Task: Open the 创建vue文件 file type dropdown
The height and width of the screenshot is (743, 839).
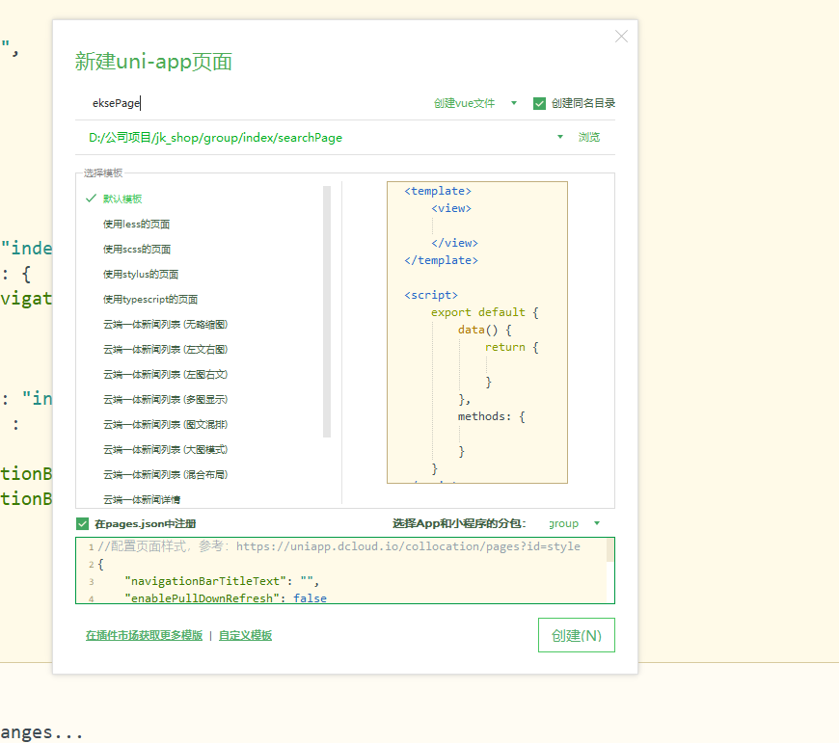Action: pos(474,103)
